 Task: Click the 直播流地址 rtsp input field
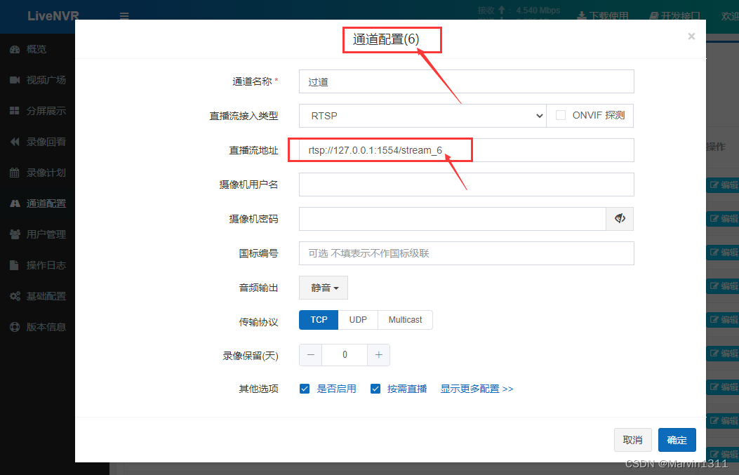[466, 150]
